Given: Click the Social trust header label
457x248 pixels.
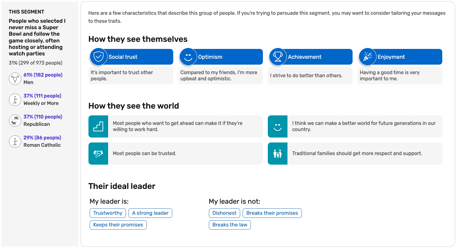Looking at the screenshot, I should point(123,57).
